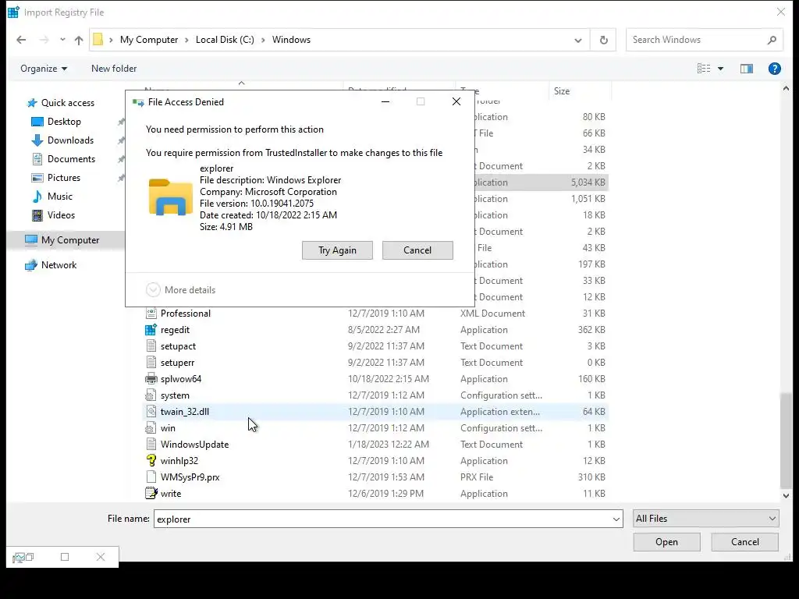Select the splwow64 printer icon
Screen dimensions: 799x599
(151, 379)
